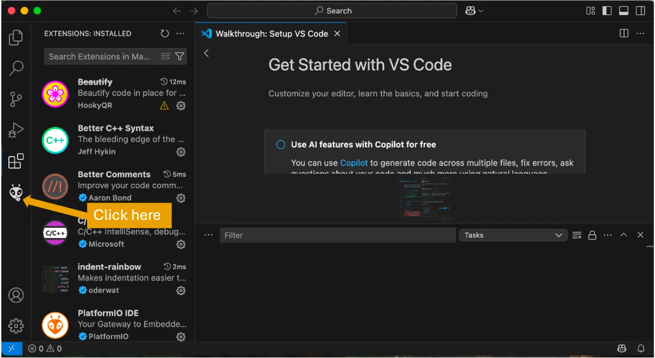Open Better Comments manage gear

tap(181, 198)
